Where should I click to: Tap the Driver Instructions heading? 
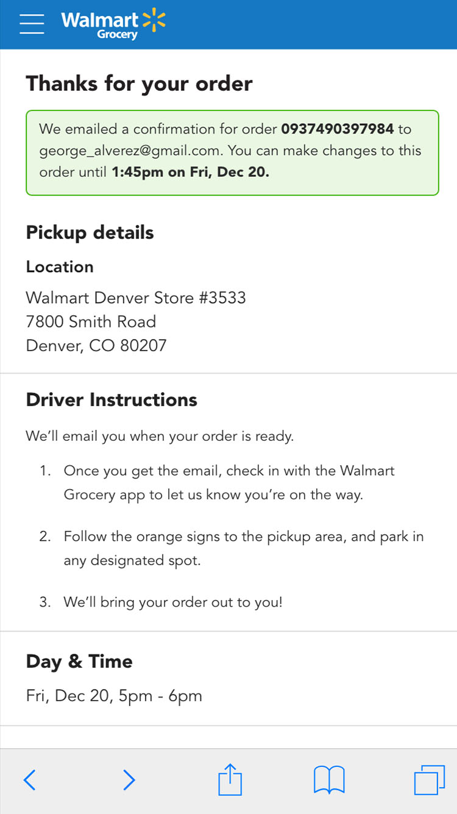click(x=112, y=400)
